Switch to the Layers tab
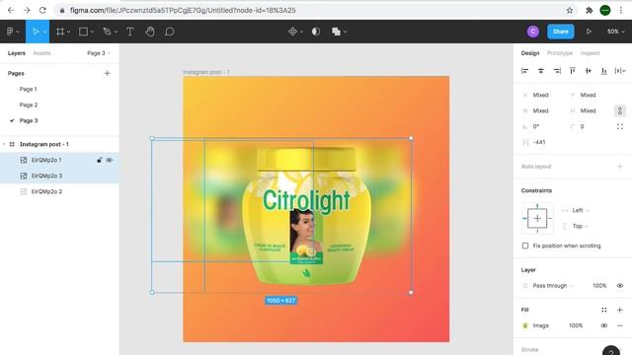This screenshot has height=355, width=632. (x=16, y=53)
